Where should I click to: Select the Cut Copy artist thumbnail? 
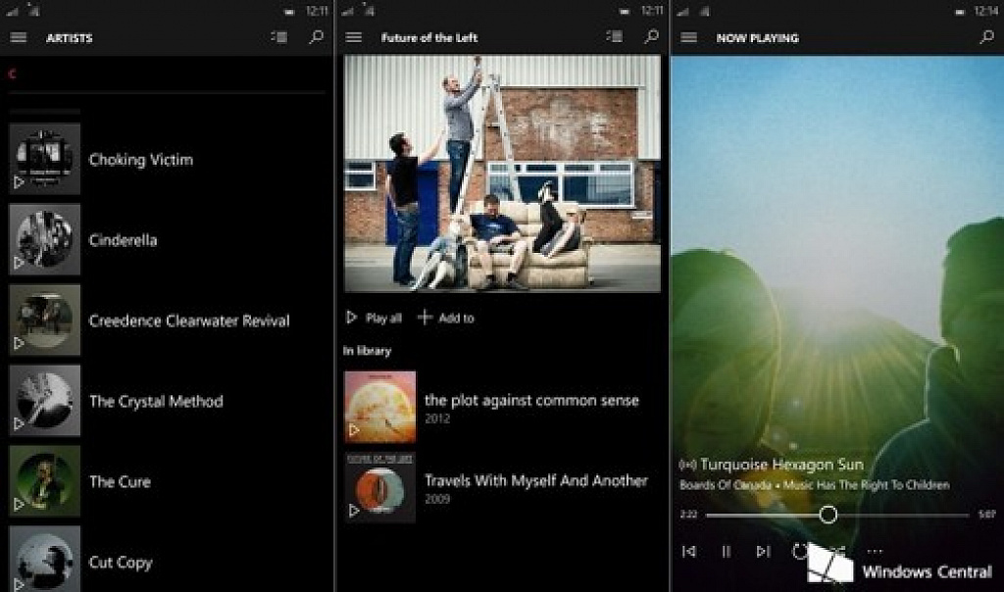(45, 560)
